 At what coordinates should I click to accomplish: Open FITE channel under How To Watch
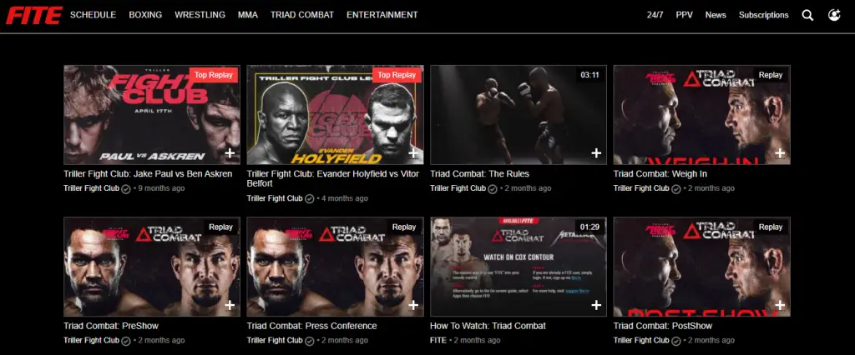tap(438, 340)
